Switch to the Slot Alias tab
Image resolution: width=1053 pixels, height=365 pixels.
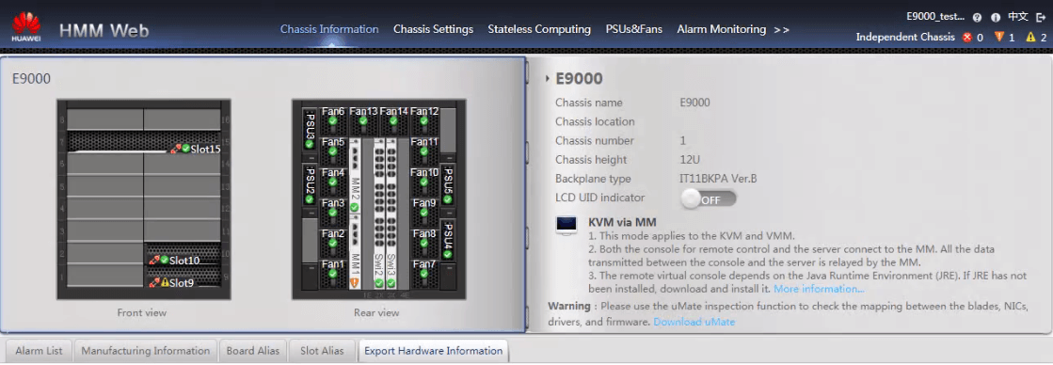323,351
